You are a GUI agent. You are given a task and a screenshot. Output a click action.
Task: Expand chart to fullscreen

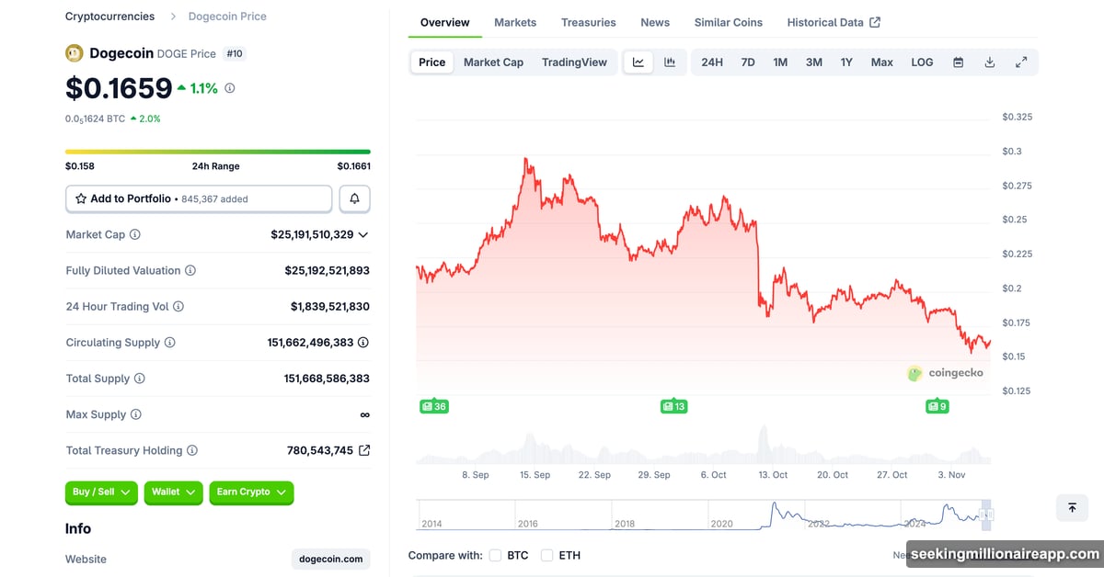(x=1021, y=62)
